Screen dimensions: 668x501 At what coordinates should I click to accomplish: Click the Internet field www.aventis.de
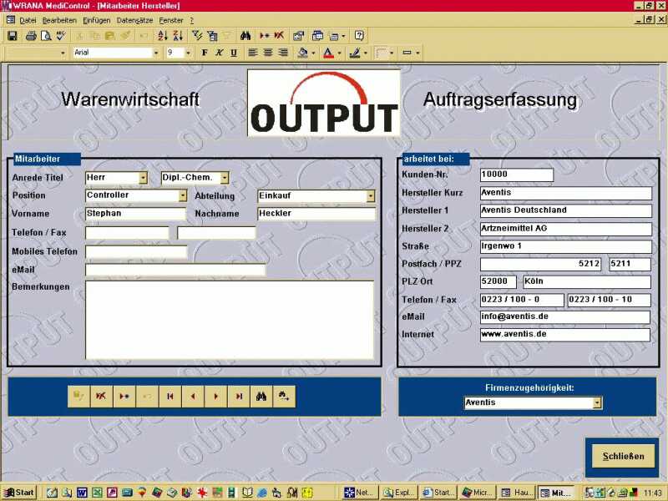(565, 335)
